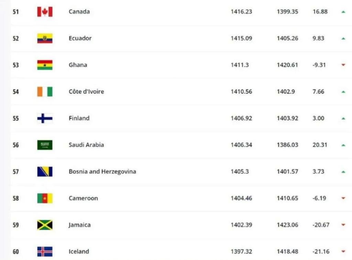This screenshot has height=260, width=352.
Task: Click Iceland's red down arrow
Action: [343, 251]
